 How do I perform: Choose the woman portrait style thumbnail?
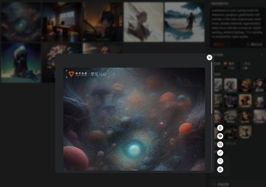pos(245,116)
